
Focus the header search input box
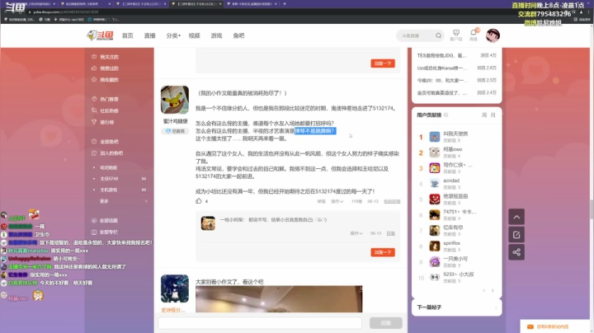[x=416, y=35]
